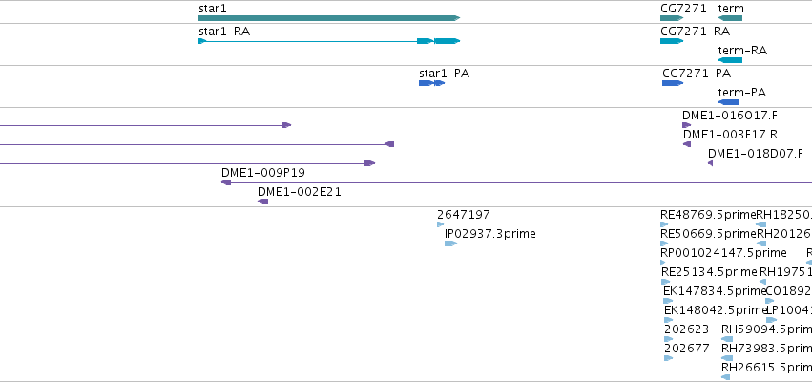The height and width of the screenshot is (382, 812).
Task: Click the CG7271 gene arrow glyph
Action: 672,18
